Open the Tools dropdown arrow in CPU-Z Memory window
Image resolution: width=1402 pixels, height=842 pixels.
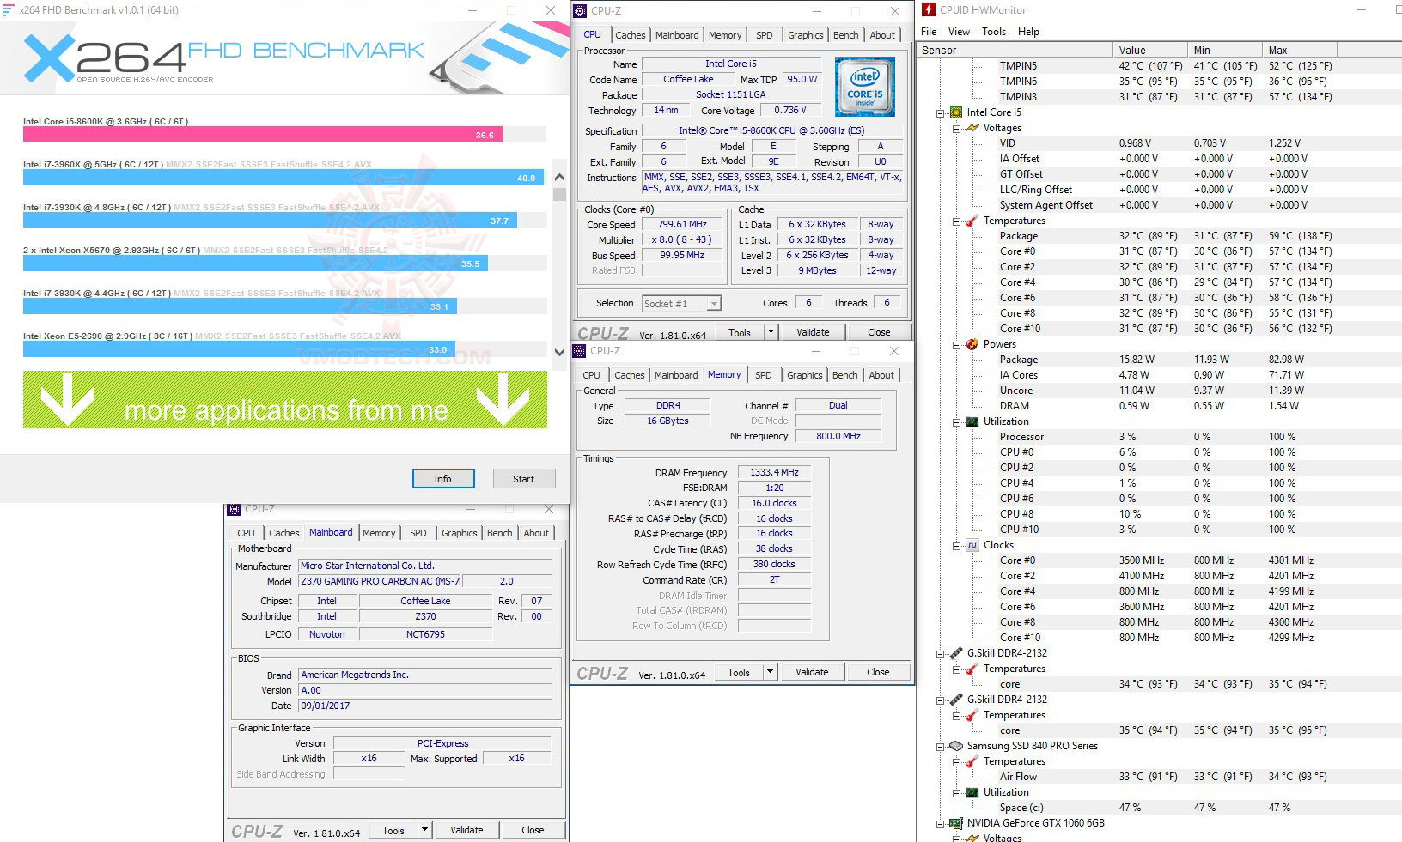coord(769,672)
